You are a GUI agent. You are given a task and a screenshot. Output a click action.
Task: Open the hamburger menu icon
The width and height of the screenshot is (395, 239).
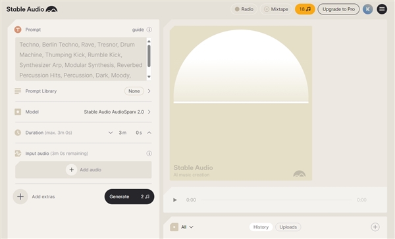point(382,9)
